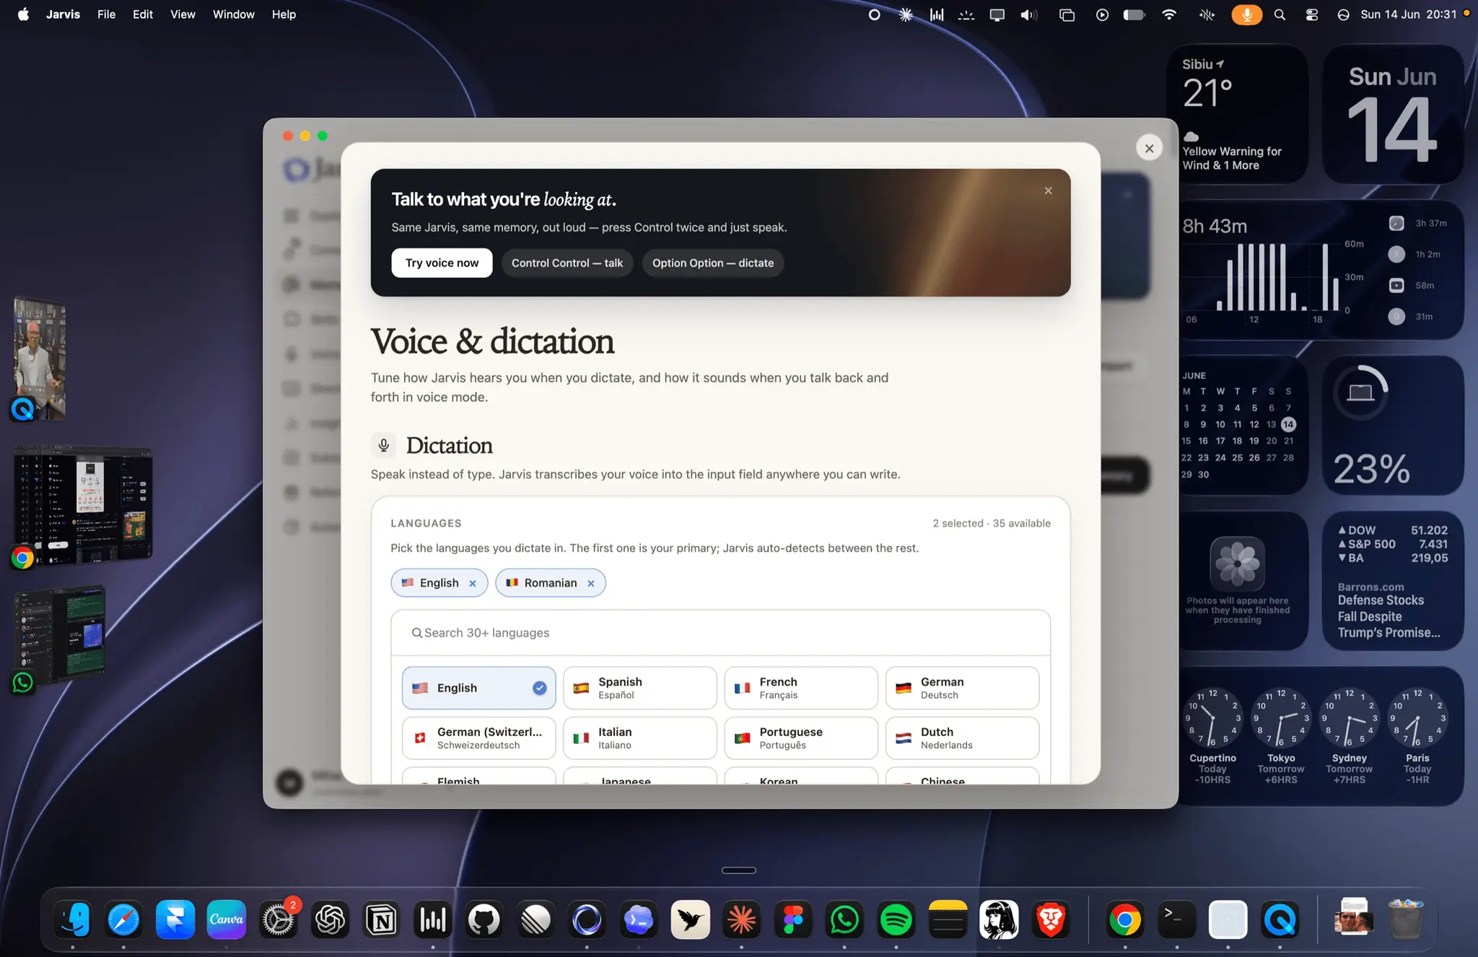Switch to the QuickTime Stage Manager thumbnail
This screenshot has height=957, width=1478.
40,359
